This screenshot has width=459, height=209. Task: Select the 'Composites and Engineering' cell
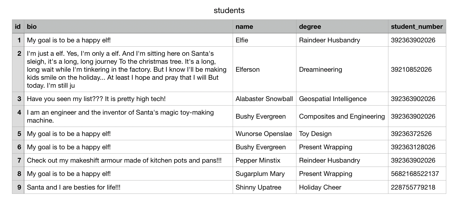pyautogui.click(x=342, y=116)
